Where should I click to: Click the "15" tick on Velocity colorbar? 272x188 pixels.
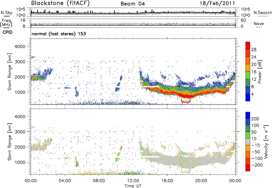coord(254,138)
